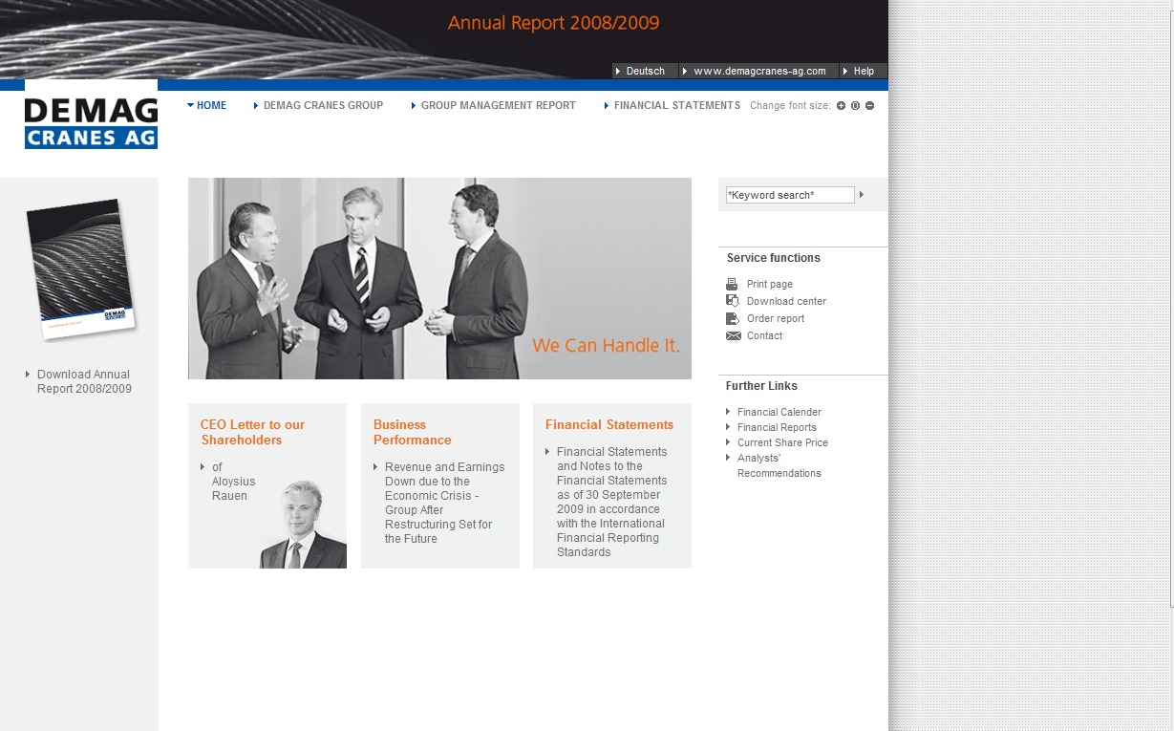Increase font size with plus icon
Image resolution: width=1174 pixels, height=731 pixels.
coord(841,106)
